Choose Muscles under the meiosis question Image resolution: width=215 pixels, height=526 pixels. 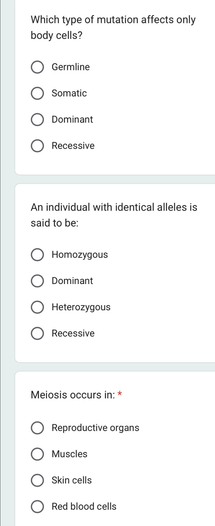click(x=38, y=454)
